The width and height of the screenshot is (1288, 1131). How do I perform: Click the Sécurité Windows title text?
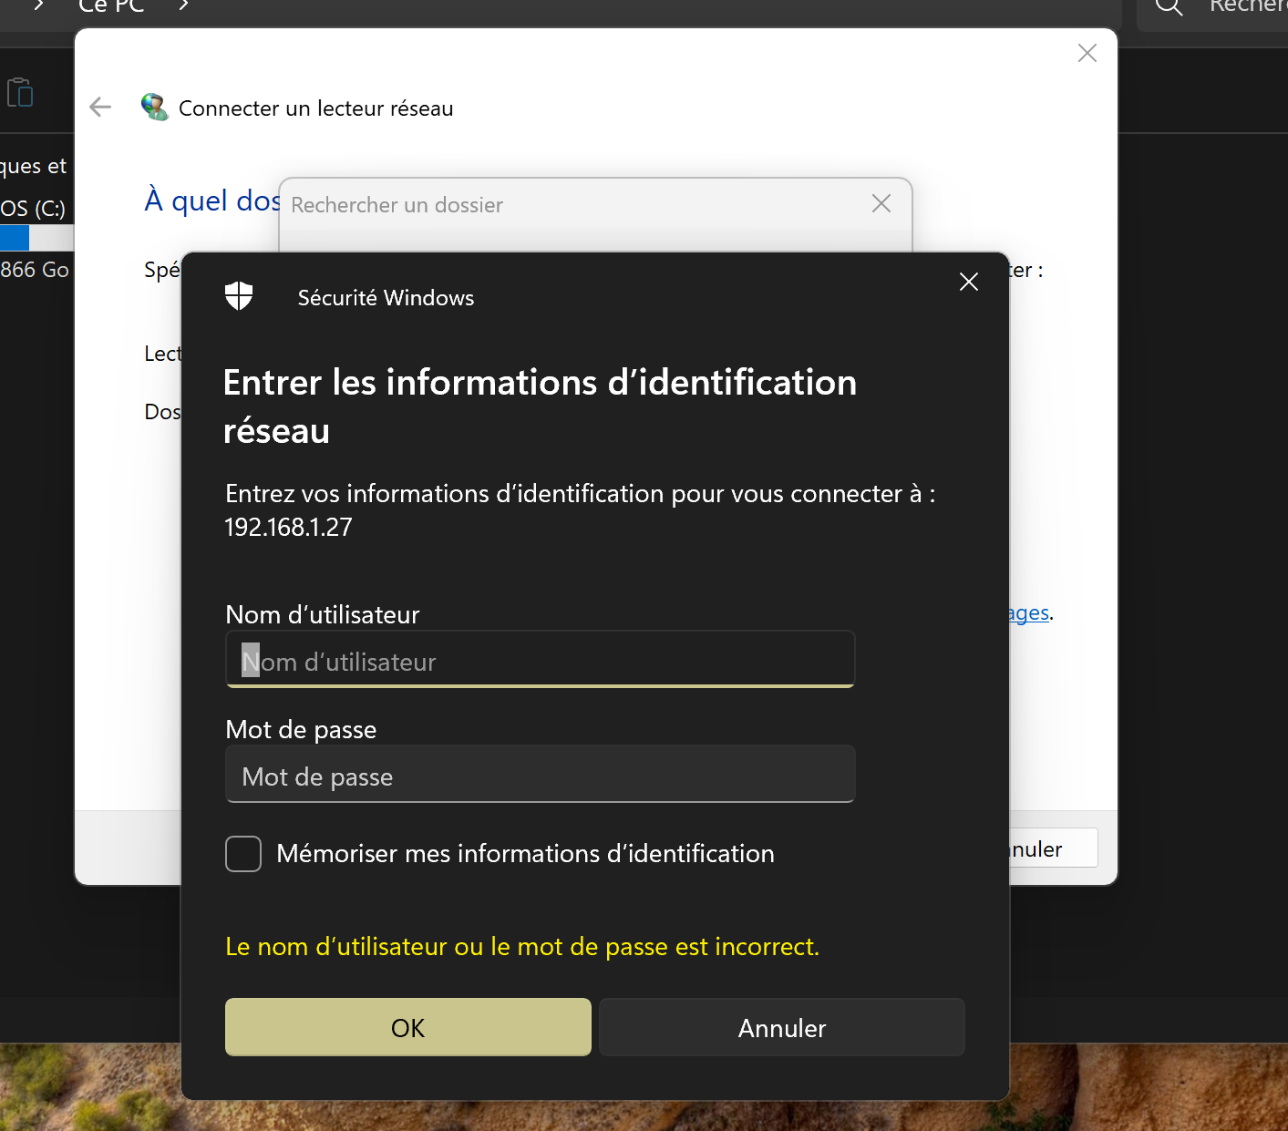coord(386,298)
